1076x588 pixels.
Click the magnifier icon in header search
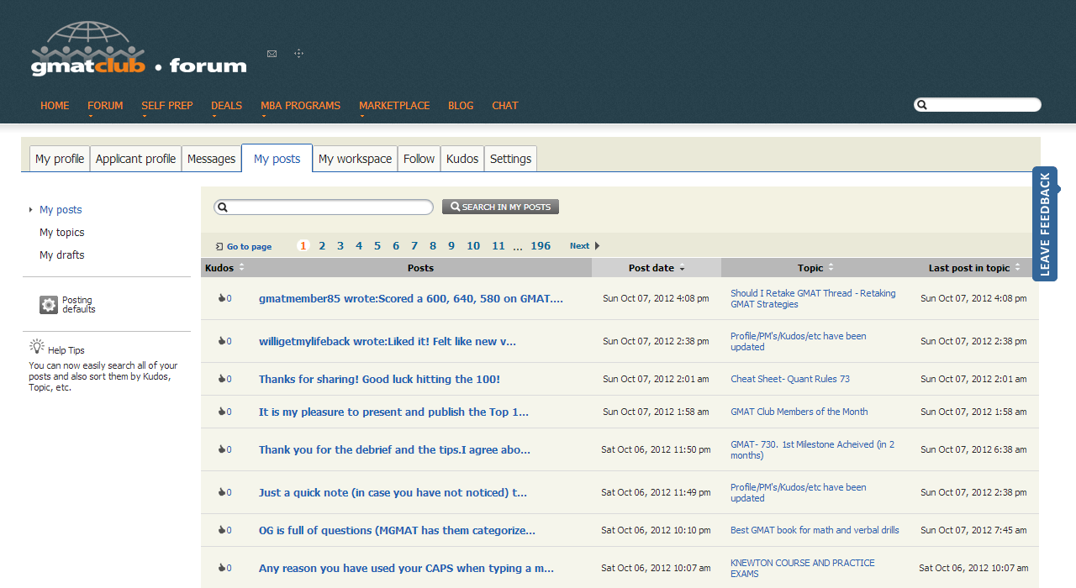[922, 105]
